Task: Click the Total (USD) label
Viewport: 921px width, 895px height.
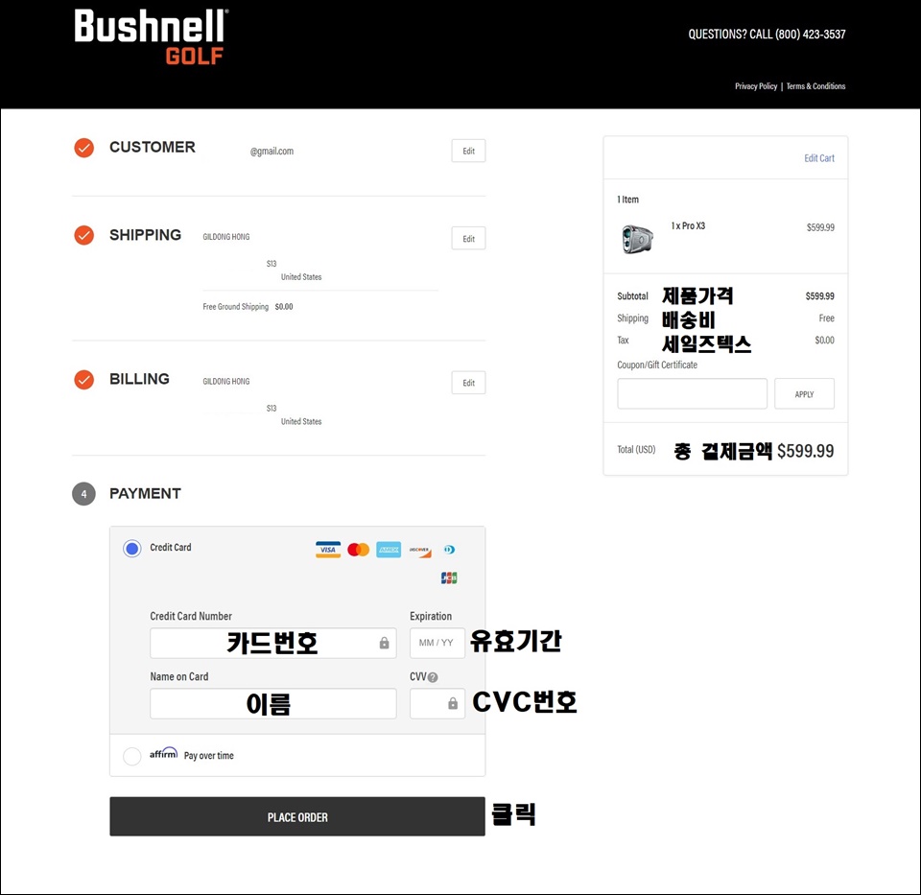Action: coord(636,450)
